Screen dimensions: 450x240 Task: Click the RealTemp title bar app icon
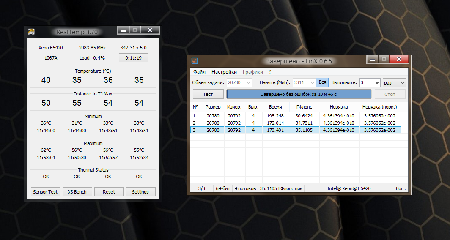click(x=31, y=32)
